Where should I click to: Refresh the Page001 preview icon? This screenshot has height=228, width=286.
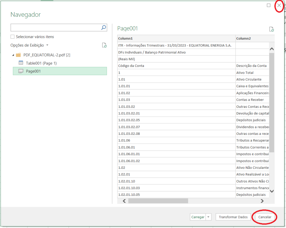pos(271,29)
